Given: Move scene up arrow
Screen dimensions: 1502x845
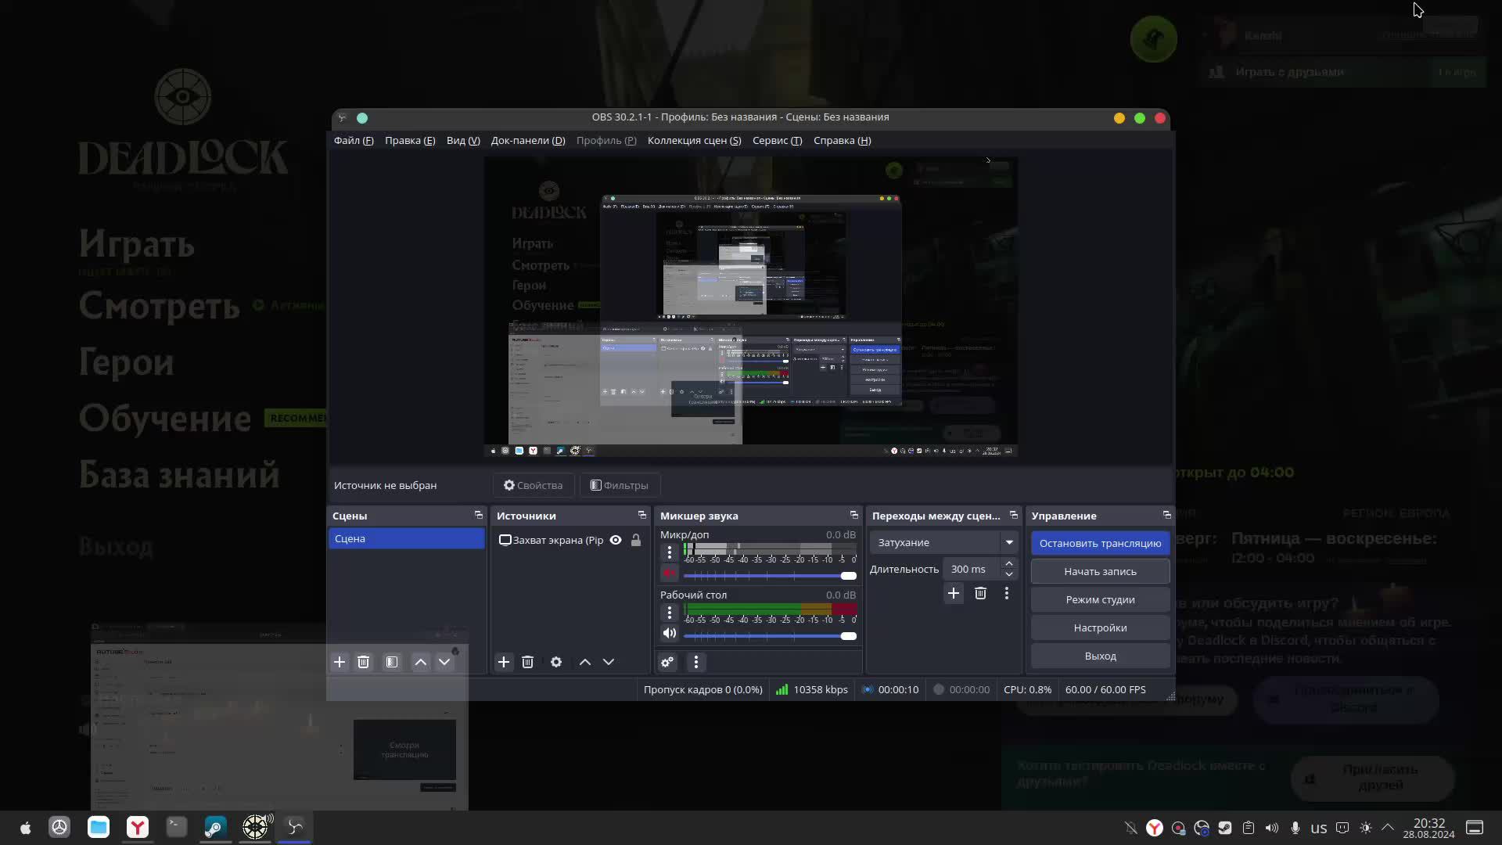Looking at the screenshot, I should tap(421, 662).
